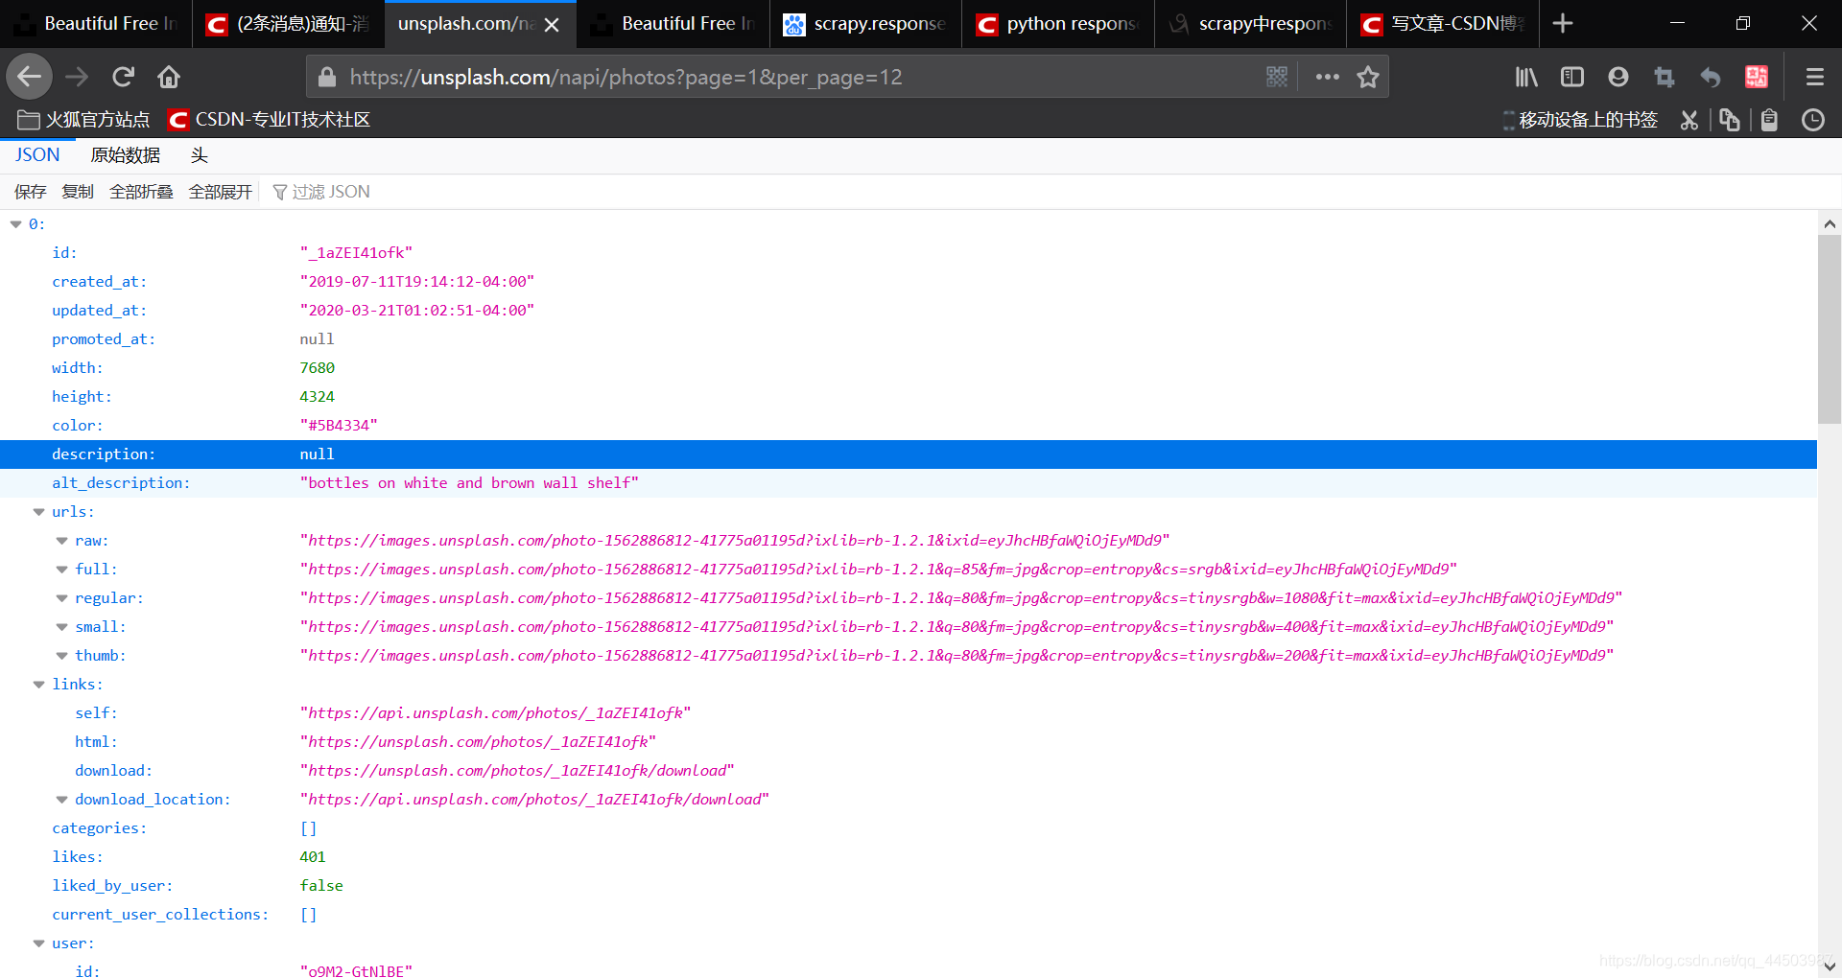The image size is (1842, 978).
Task: Open CSDN-专业IT技术社区 bookmark
Action: click(x=269, y=120)
